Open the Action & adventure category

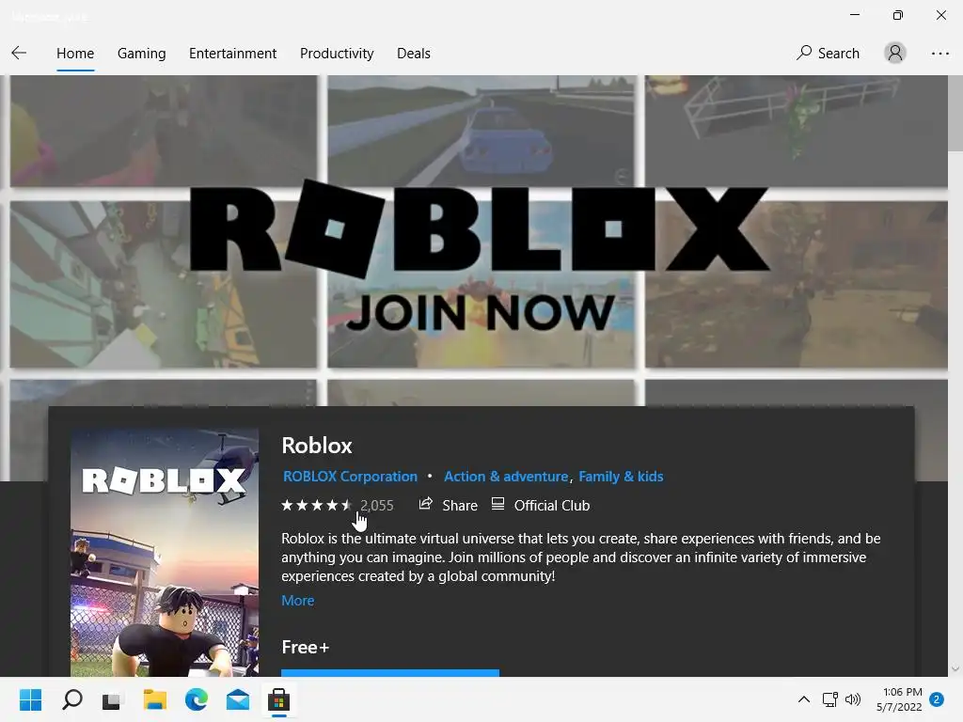click(x=506, y=477)
